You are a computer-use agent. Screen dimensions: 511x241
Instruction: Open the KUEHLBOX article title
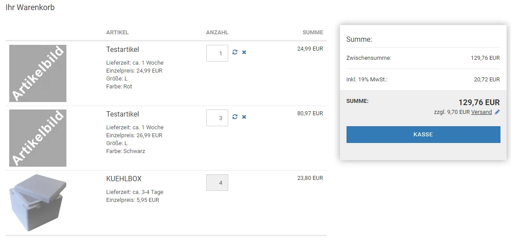[x=124, y=179]
